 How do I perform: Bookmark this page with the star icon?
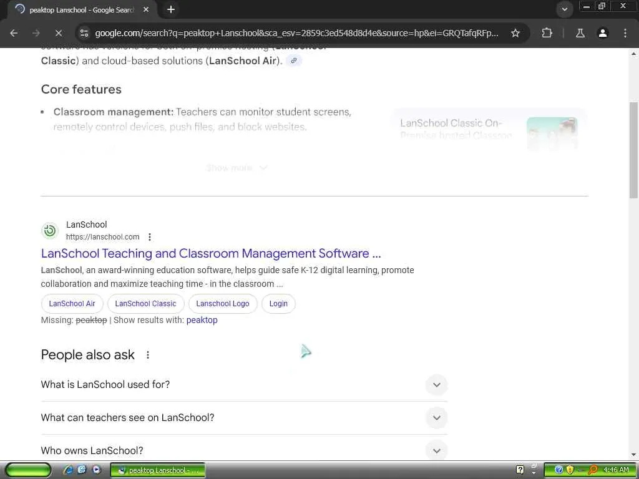pyautogui.click(x=515, y=33)
